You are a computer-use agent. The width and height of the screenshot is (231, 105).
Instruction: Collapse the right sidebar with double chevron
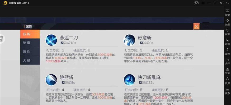click(x=228, y=3)
